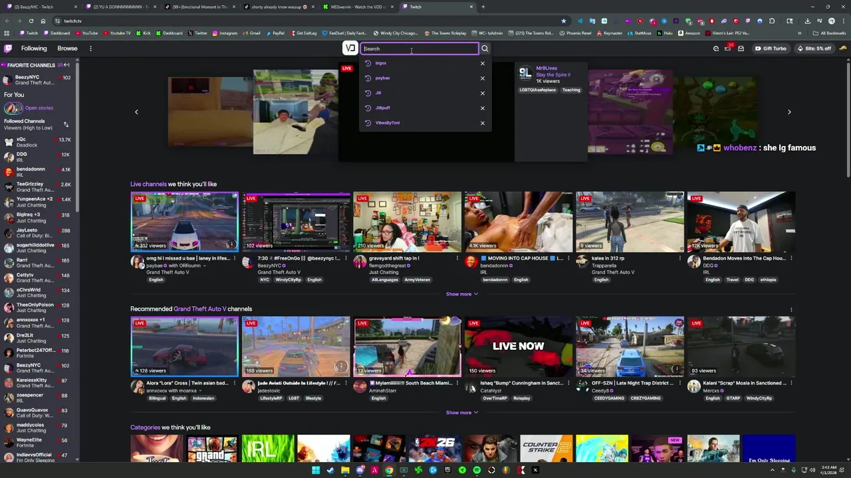Open the flemgodthegreat stream thumbnail
The image size is (851, 478).
pyautogui.click(x=407, y=222)
